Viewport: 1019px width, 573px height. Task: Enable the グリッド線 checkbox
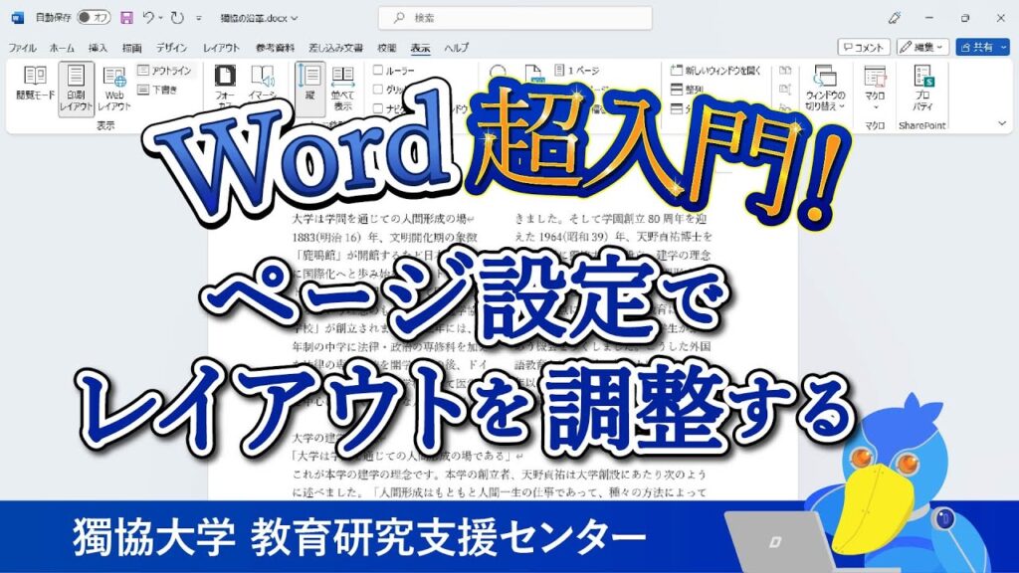pos(377,90)
